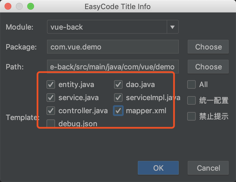Confirm with the OK button
This screenshot has width=236, height=182.
click(158, 168)
